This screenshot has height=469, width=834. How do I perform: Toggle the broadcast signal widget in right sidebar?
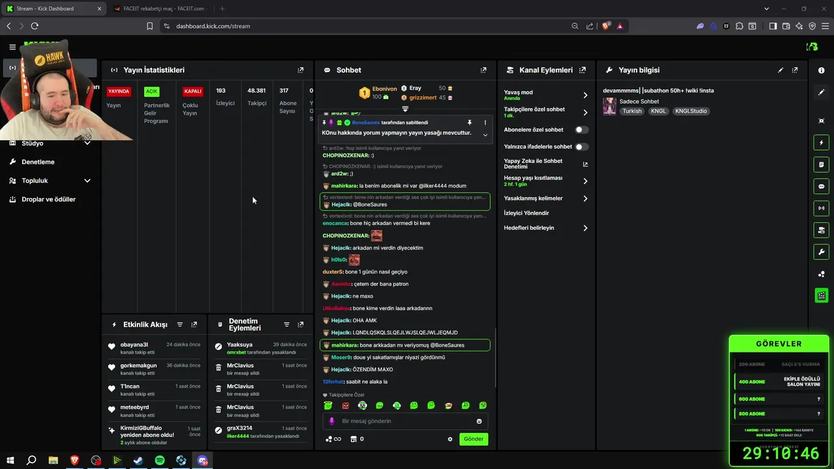tap(822, 208)
